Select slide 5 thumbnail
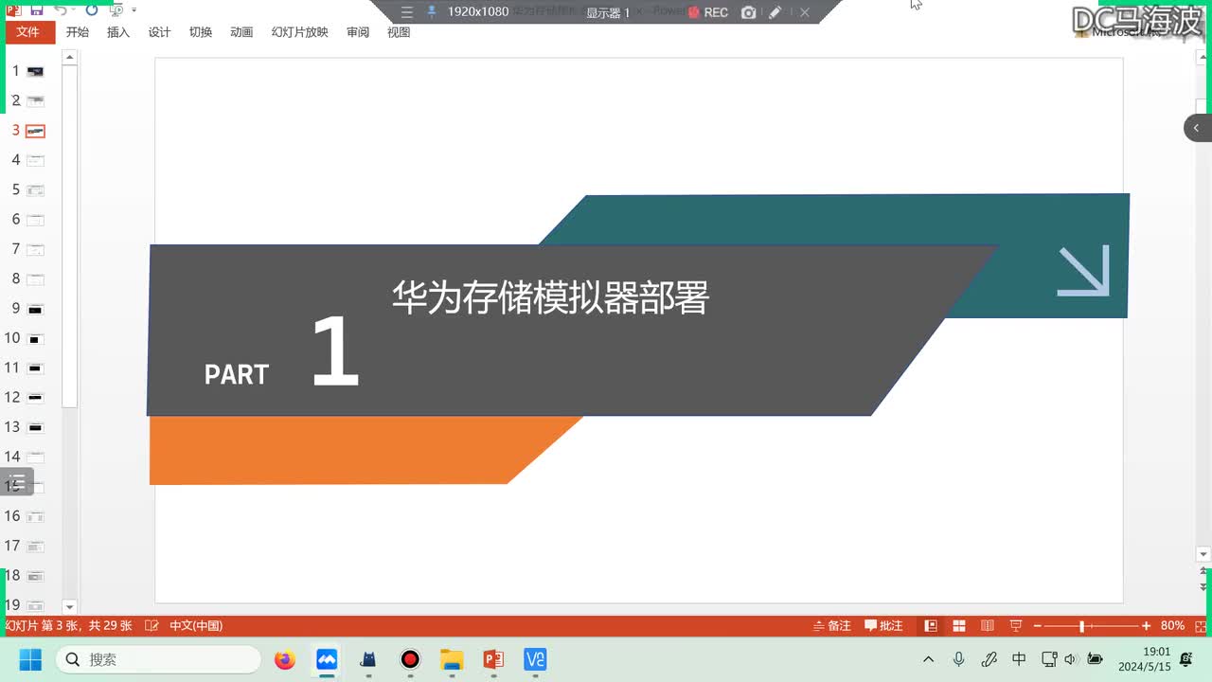The width and height of the screenshot is (1212, 682). tap(35, 190)
